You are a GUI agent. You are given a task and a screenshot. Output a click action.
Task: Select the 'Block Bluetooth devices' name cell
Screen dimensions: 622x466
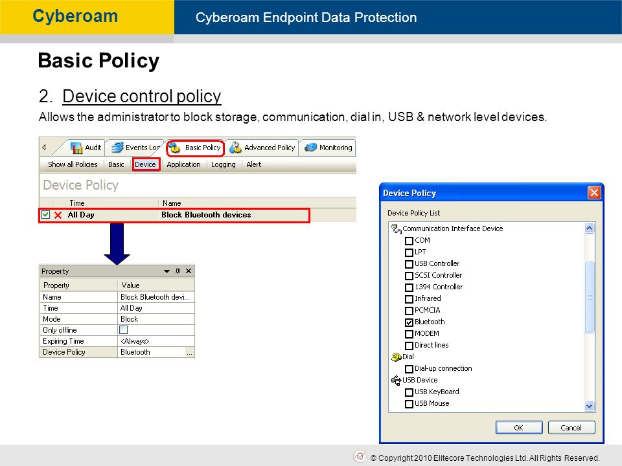tap(206, 215)
